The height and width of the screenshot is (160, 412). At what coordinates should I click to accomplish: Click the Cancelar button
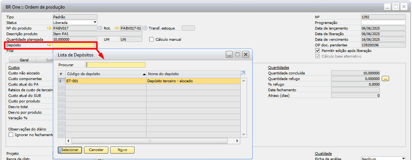point(96,150)
